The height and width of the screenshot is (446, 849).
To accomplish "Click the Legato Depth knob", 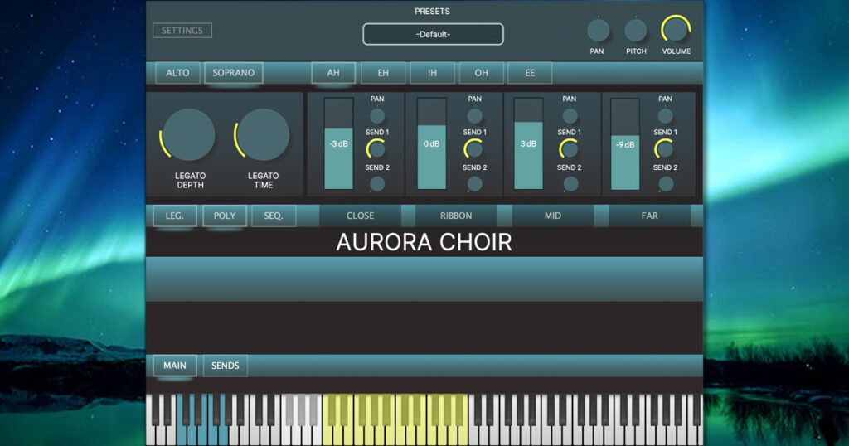I will pos(188,135).
